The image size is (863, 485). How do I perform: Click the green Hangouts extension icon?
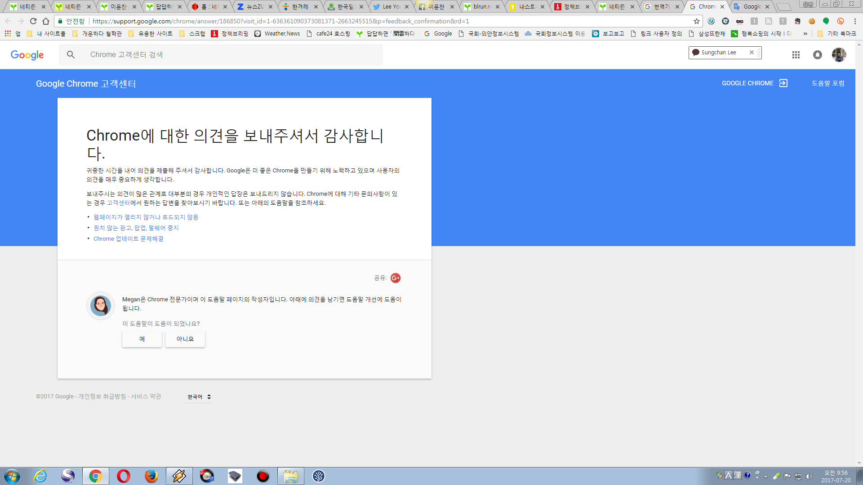[826, 21]
